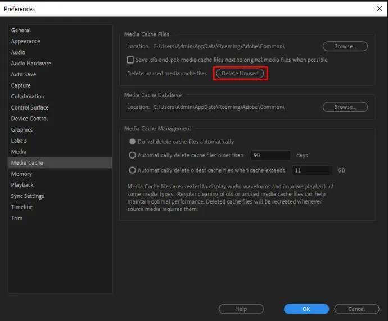
Task: Select Do not delete cache files automatically
Action: point(133,142)
